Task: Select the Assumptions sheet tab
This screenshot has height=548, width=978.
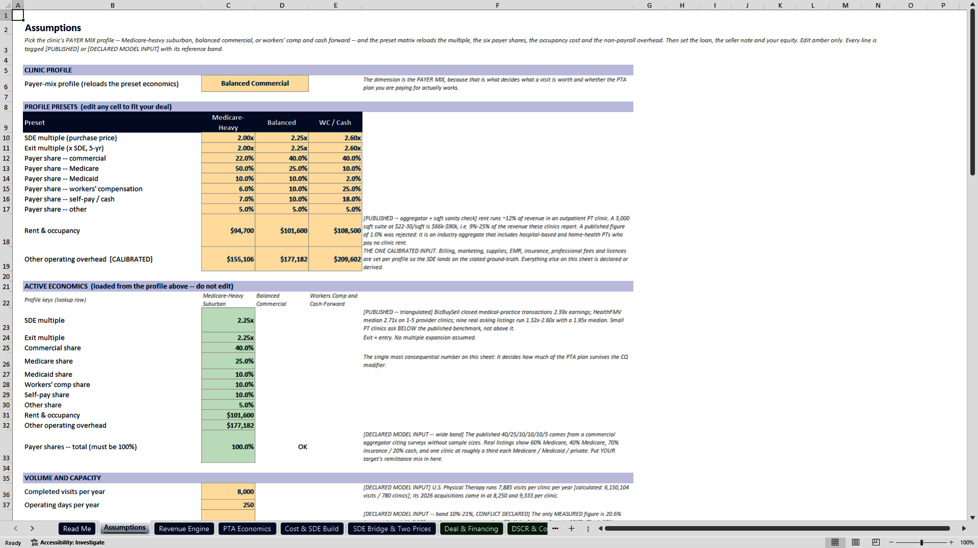Action: (125, 528)
